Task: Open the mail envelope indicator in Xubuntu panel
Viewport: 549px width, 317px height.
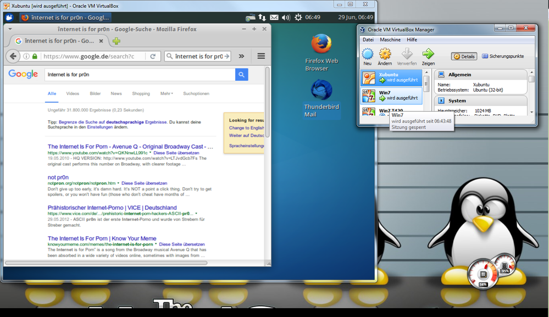Action: 274,17
